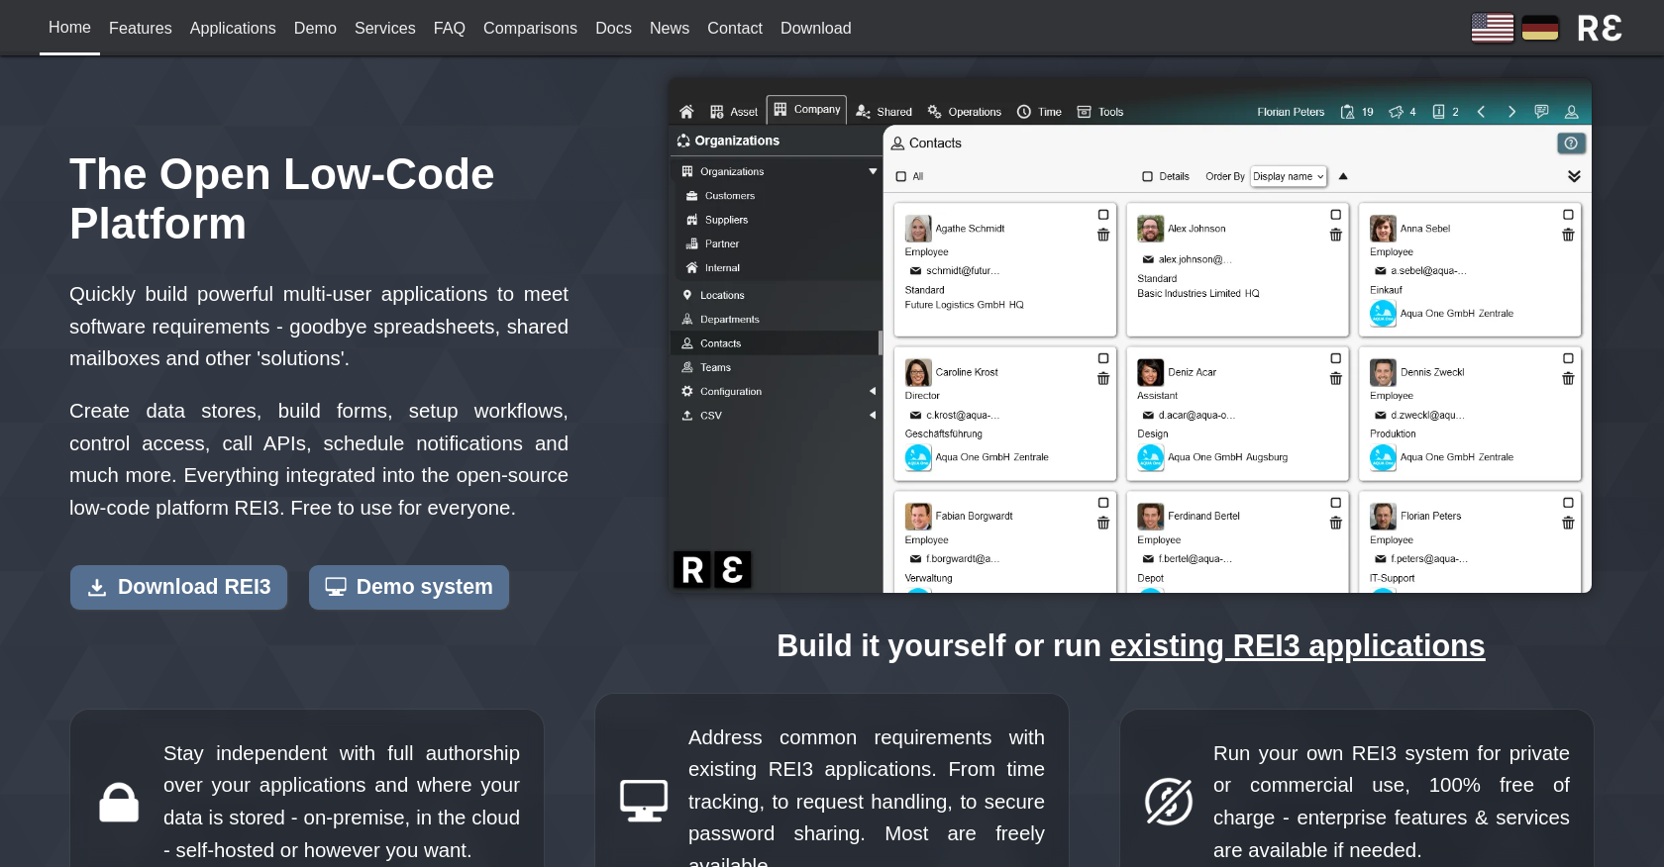Click the home icon in app screenshot

[x=686, y=112]
